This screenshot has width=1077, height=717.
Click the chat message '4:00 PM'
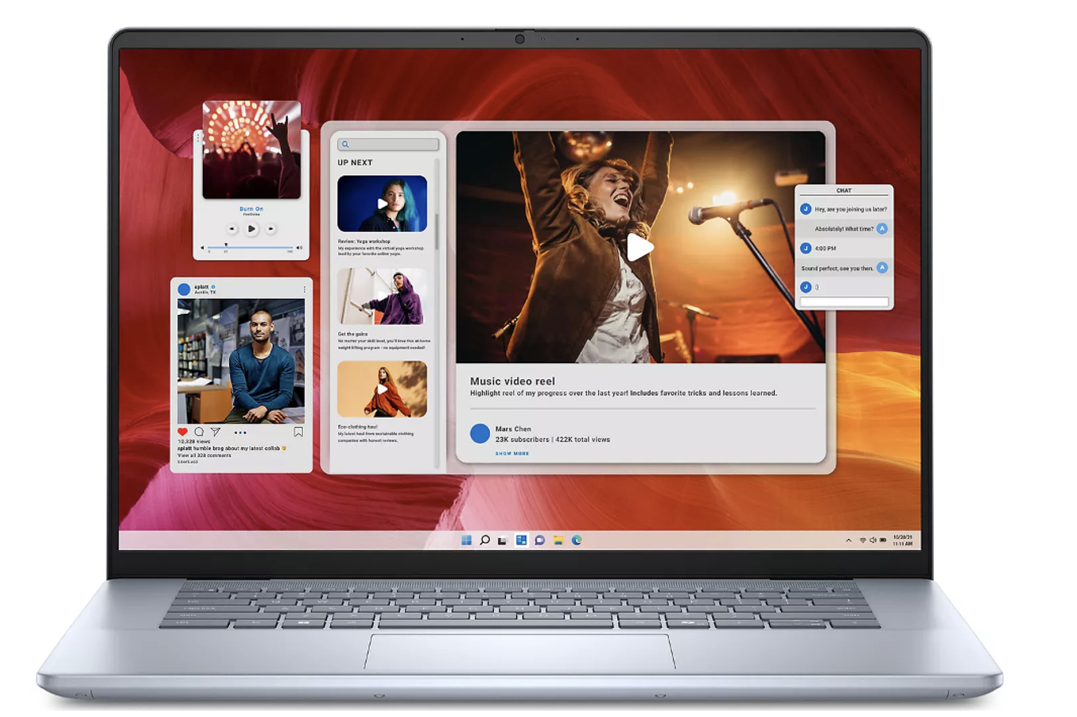point(826,248)
